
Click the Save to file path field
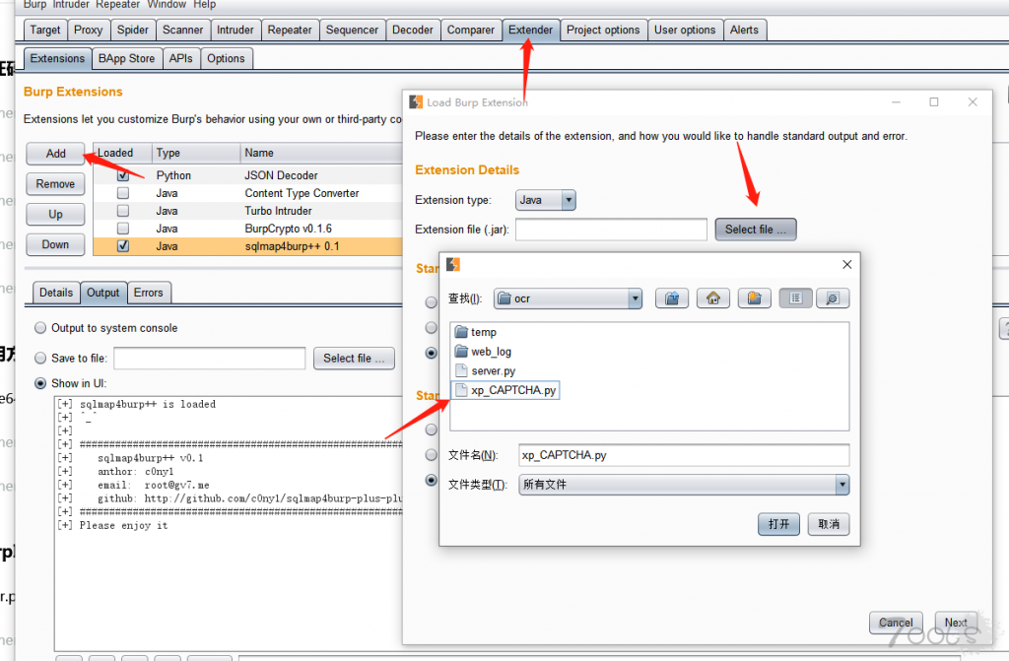pyautogui.click(x=210, y=359)
